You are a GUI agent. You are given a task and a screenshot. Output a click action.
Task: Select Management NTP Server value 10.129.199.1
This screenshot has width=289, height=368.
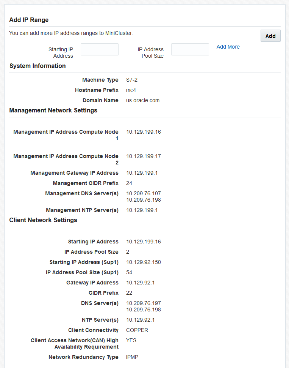pyautogui.click(x=142, y=210)
